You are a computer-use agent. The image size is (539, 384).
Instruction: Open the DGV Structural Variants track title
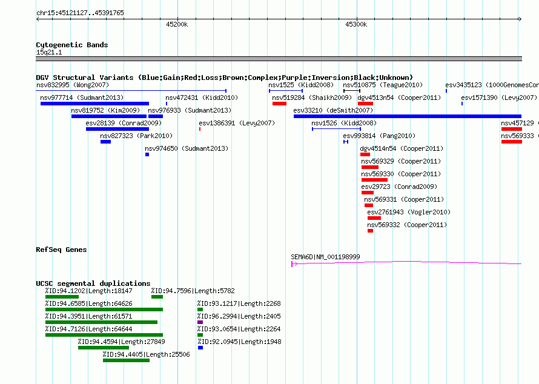click(225, 78)
